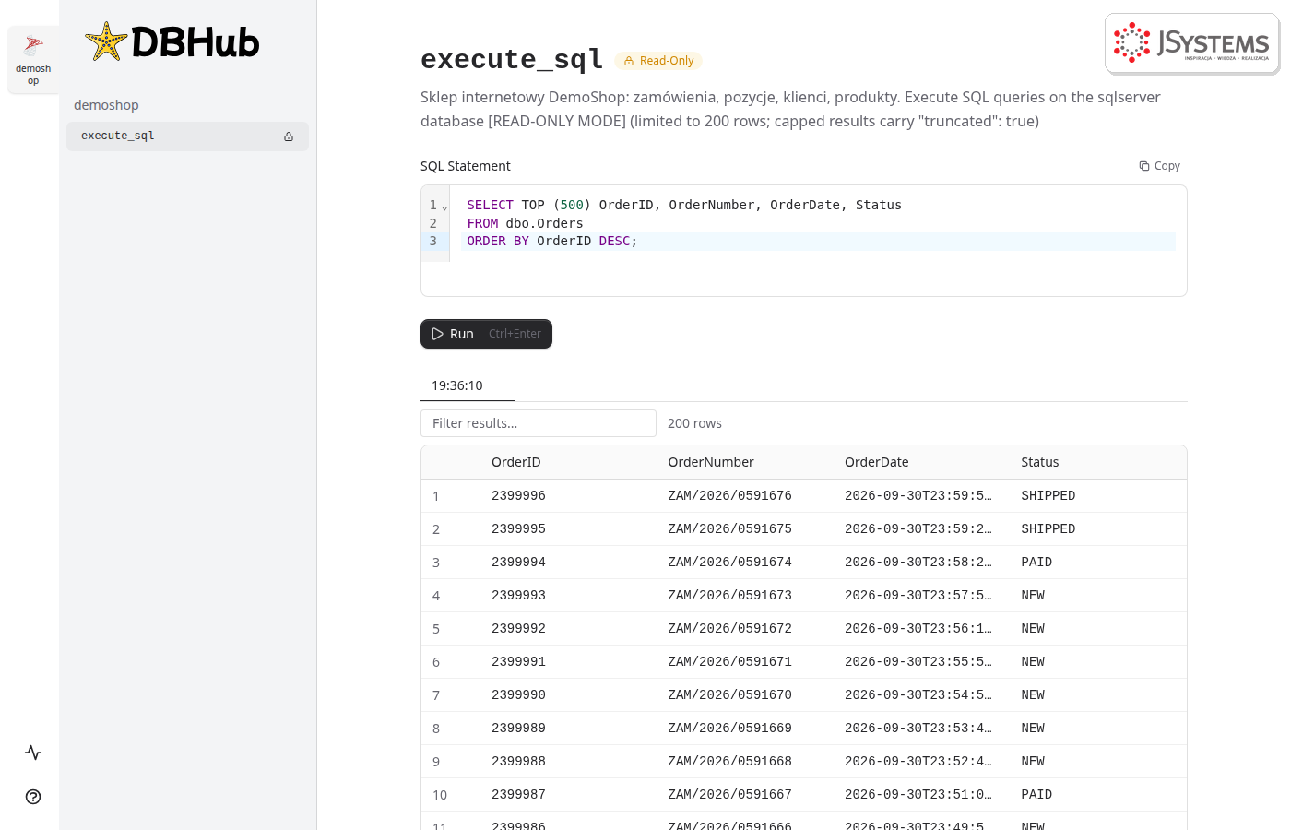Click order number ZAM/2026/0591667
The image size is (1291, 830).
pyautogui.click(x=729, y=795)
